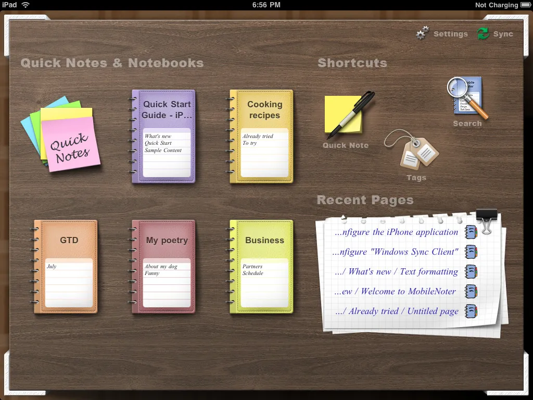Viewport: 533px width, 400px height.
Task: Open the Quick Start Guide notebook
Action: click(164, 110)
